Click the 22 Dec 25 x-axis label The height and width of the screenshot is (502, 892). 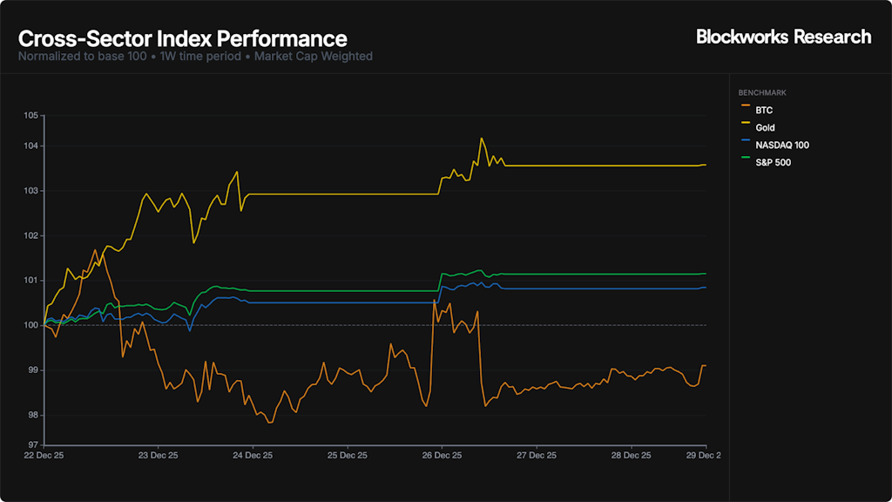tap(43, 456)
